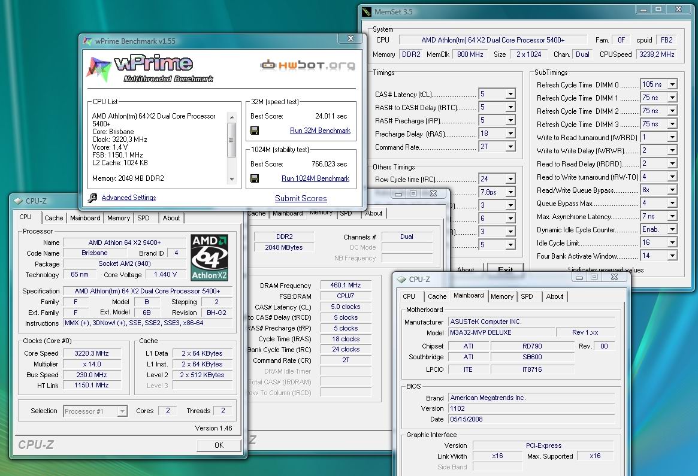This screenshot has width=698, height=476.
Task: Switch to Mainboard tab in CPU-Z CPU window
Action: 85,218
